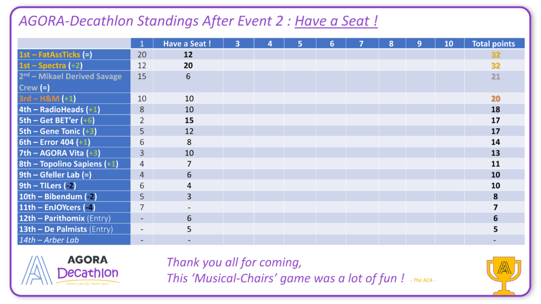Image resolution: width=541 pixels, height=304 pixels.
Task: Select the 14th – Arber Lab row
Action: pos(271,240)
